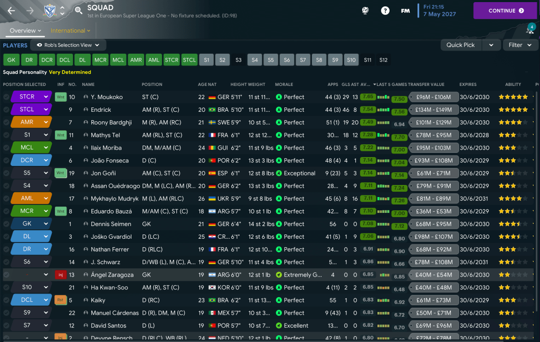Switch to the International tab
The height and width of the screenshot is (342, 540).
[71, 31]
